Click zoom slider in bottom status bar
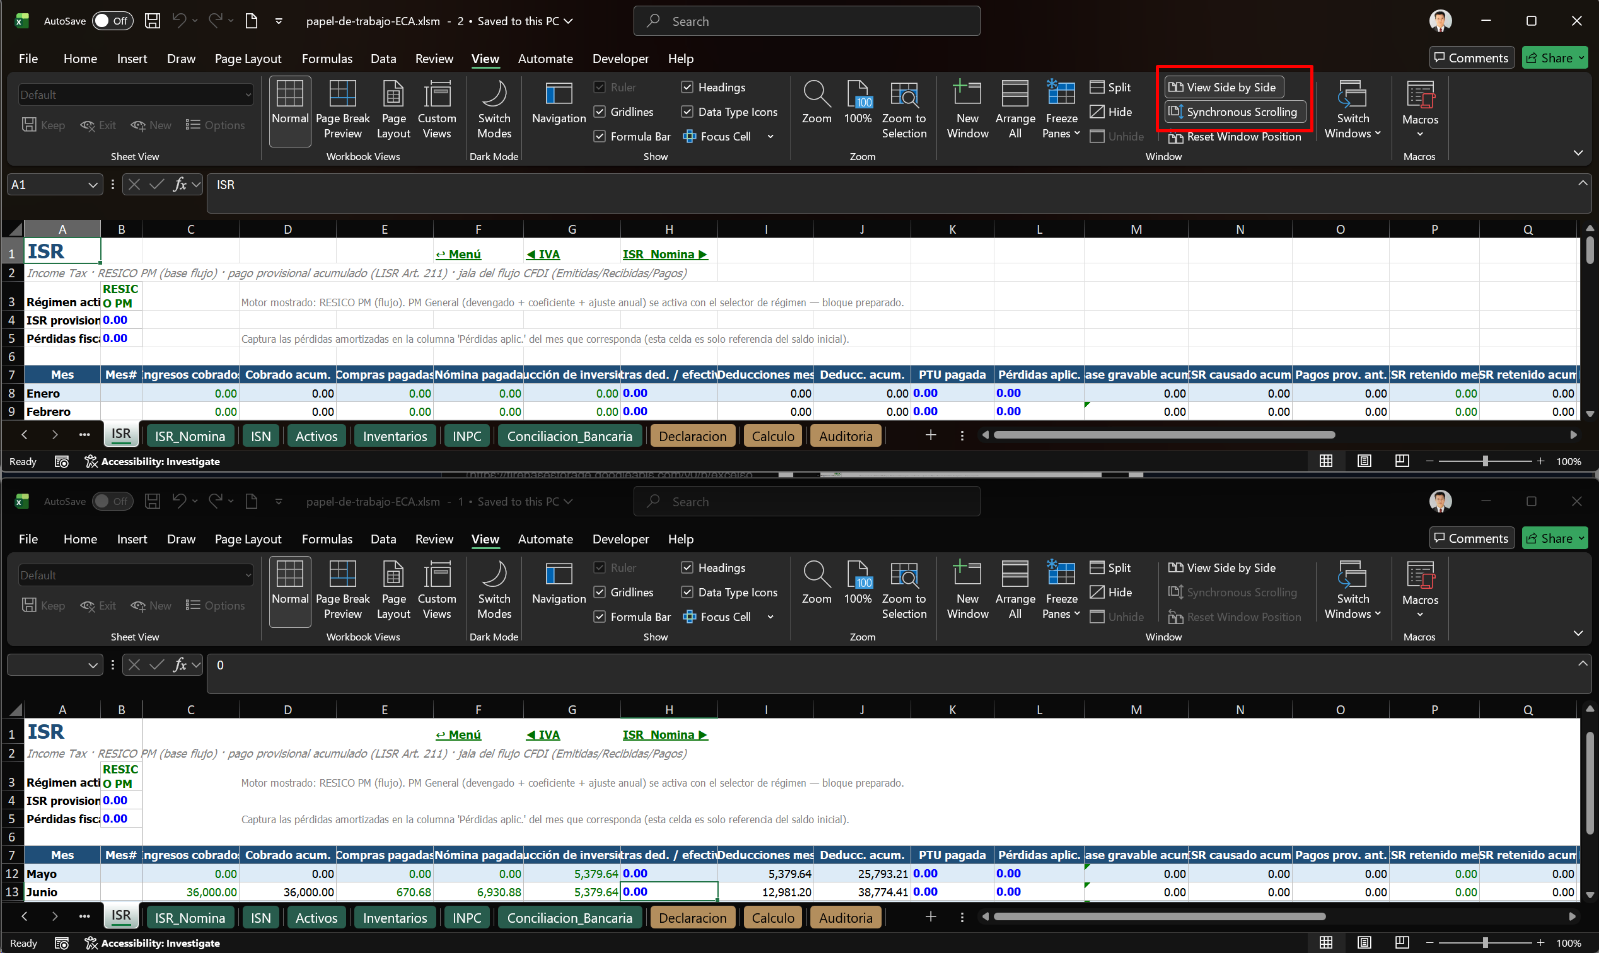1599x953 pixels. [1484, 942]
